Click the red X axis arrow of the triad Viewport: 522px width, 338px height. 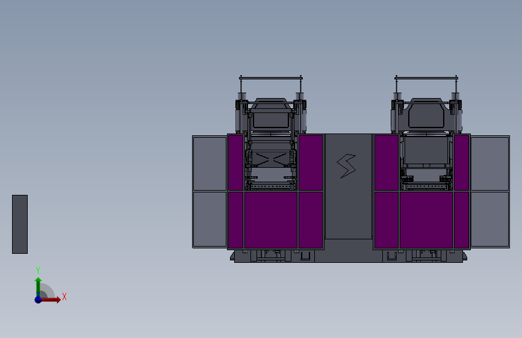pyautogui.click(x=51, y=300)
